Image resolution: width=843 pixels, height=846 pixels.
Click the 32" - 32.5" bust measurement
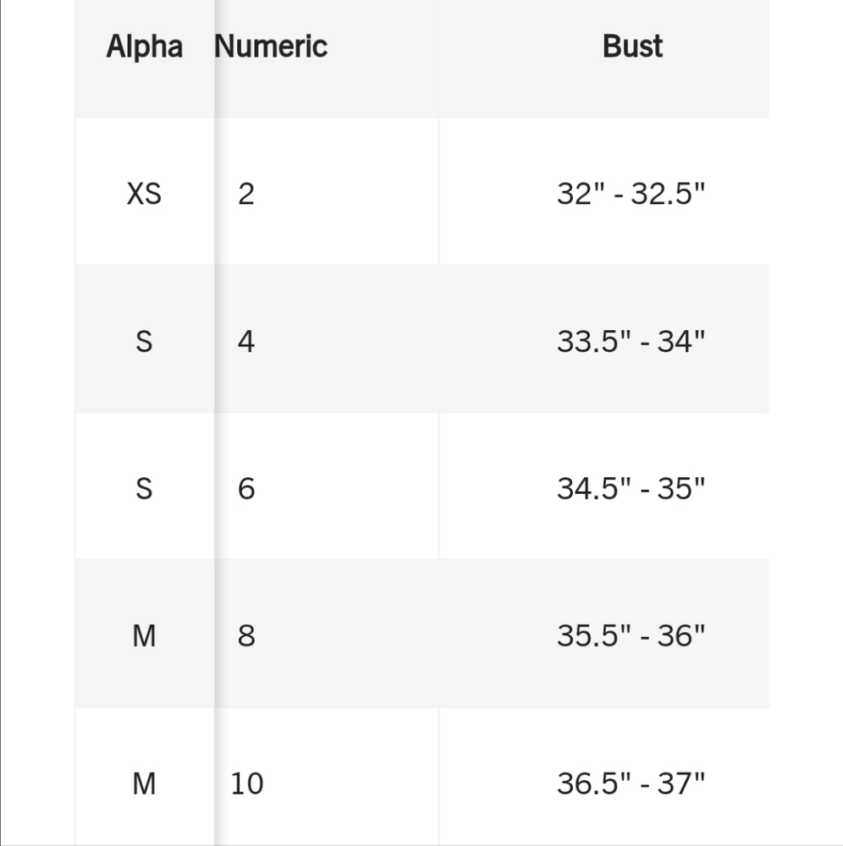[x=631, y=194]
